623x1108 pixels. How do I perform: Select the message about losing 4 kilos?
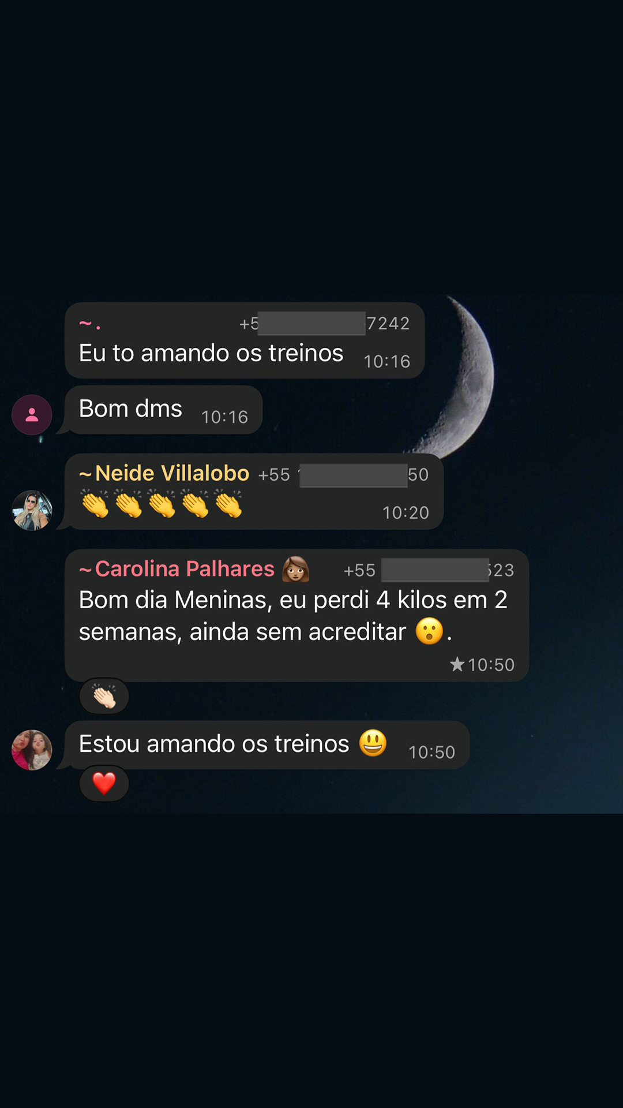297,615
